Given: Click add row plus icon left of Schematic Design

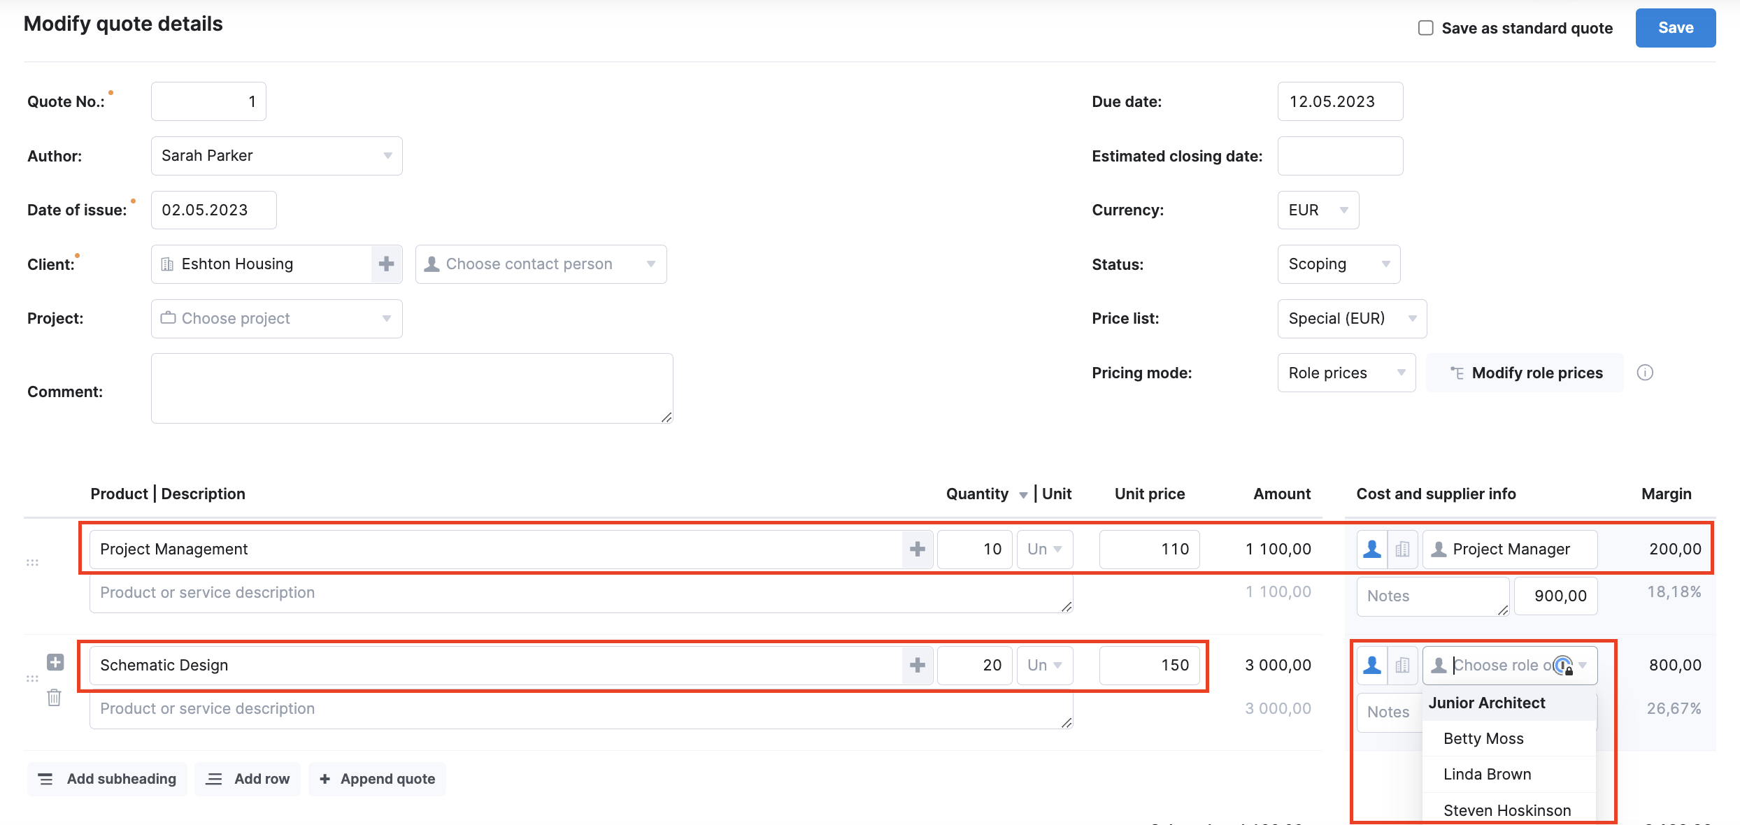Looking at the screenshot, I should [x=55, y=662].
